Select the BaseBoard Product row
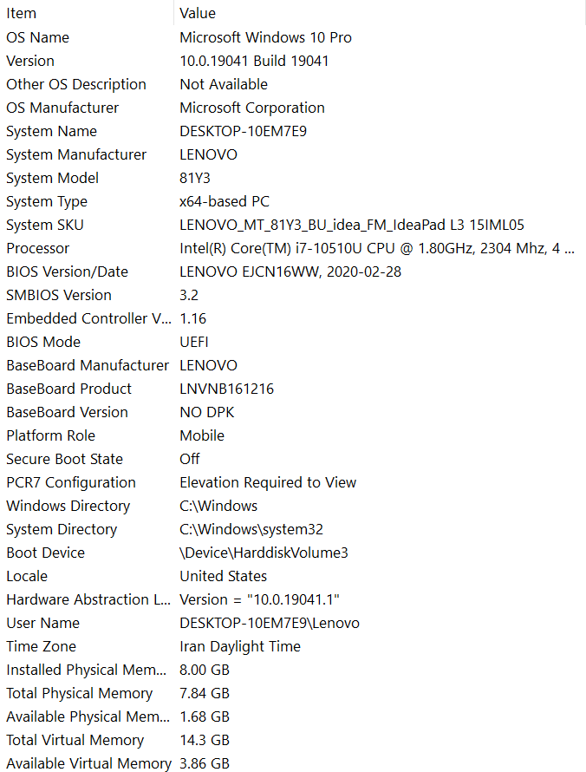The width and height of the screenshot is (586, 772). [x=293, y=389]
